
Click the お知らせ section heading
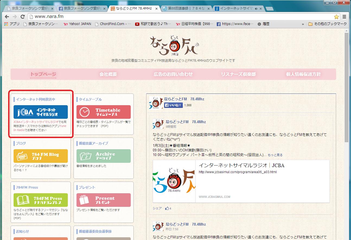coord(23,232)
